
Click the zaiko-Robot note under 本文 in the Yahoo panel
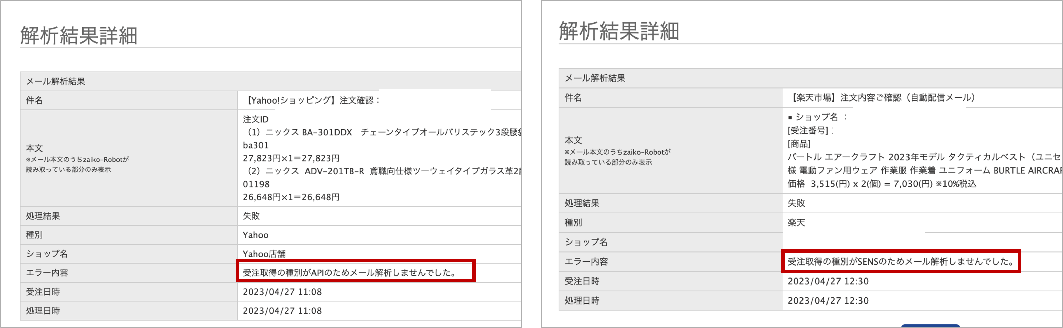78,165
